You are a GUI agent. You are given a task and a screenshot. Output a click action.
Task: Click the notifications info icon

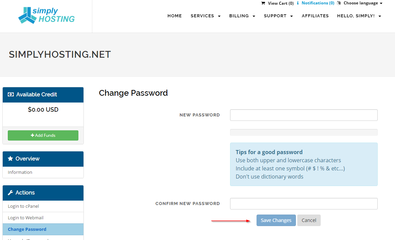point(298,3)
